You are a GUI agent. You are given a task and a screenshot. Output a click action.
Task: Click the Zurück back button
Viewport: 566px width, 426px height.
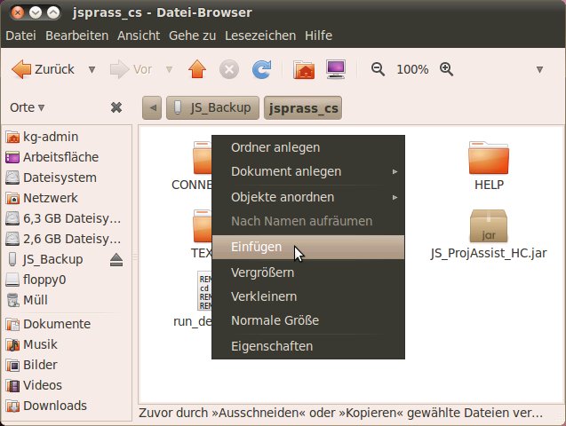(44, 69)
